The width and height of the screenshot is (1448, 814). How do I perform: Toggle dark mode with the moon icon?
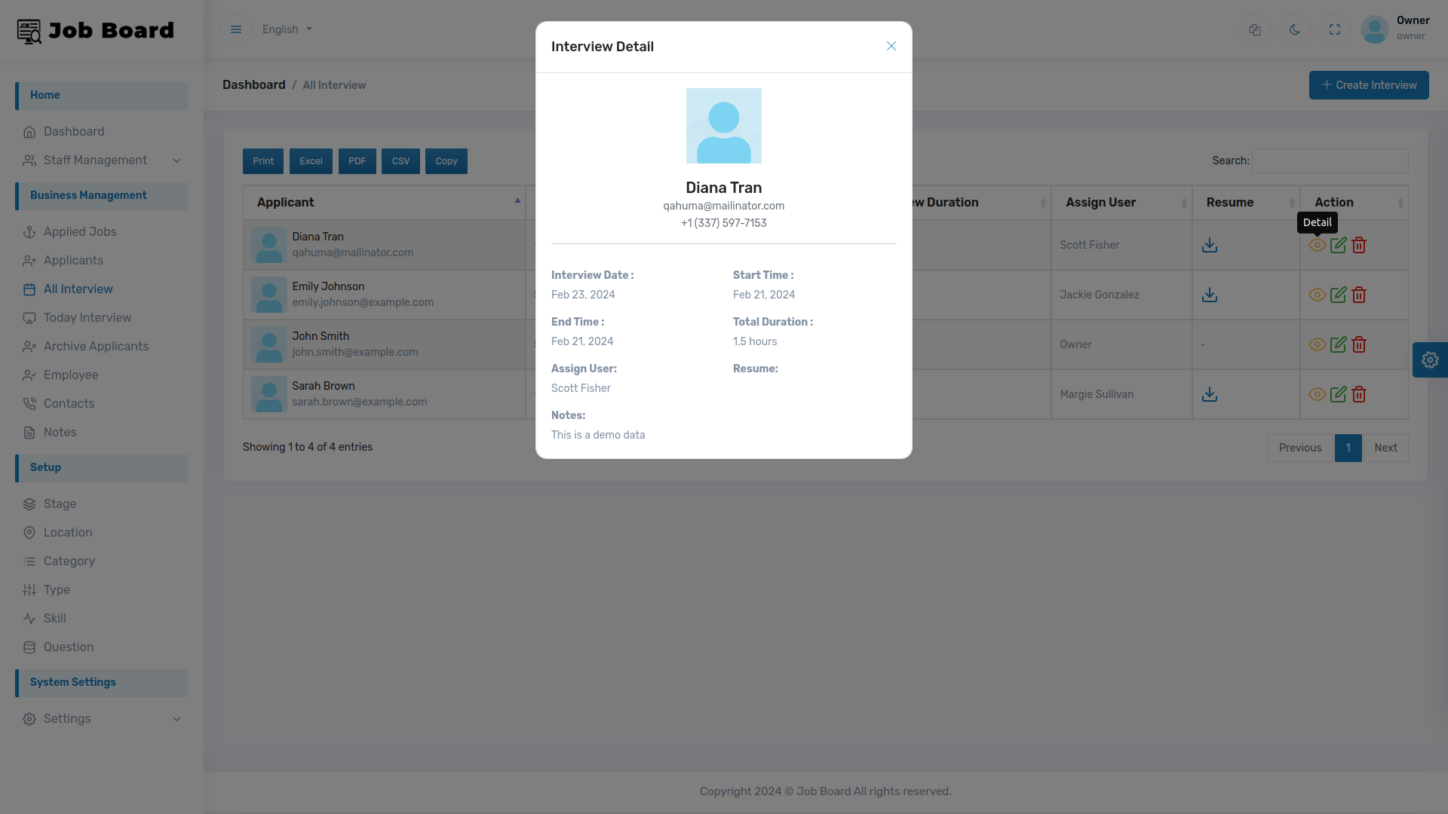point(1295,29)
